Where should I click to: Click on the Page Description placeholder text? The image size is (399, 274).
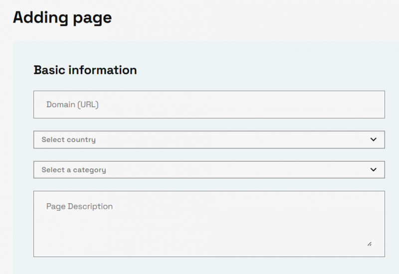[79, 206]
